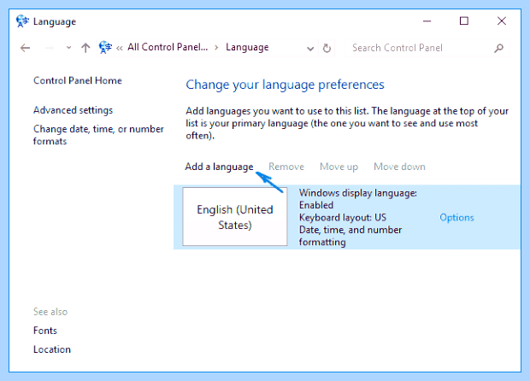Click Move down
Viewport: 530px width, 381px height.
pyautogui.click(x=399, y=167)
